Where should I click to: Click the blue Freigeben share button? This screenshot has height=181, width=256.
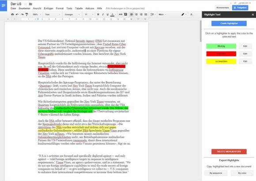pyautogui.click(x=240, y=8)
